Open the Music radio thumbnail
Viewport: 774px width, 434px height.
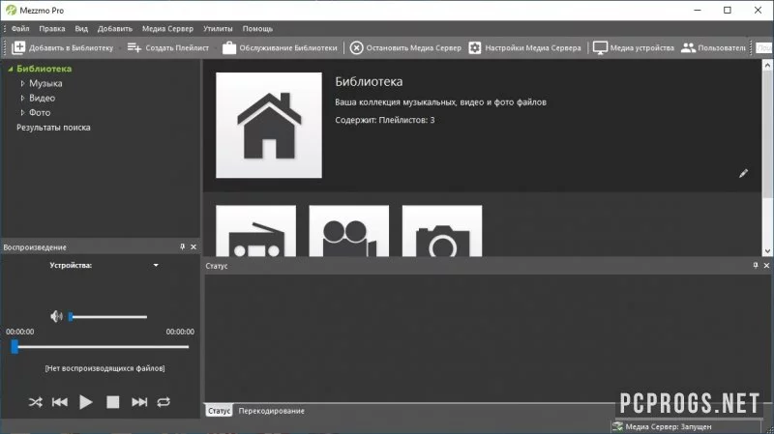256,231
